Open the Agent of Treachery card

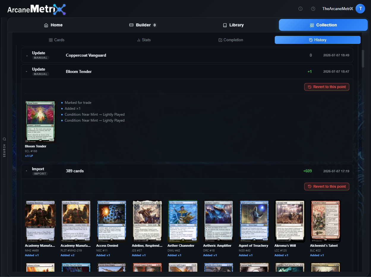(x=254, y=221)
